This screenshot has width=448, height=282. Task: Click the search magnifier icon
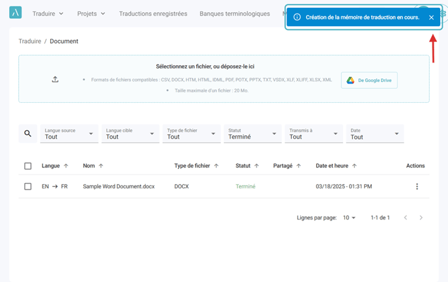point(28,134)
